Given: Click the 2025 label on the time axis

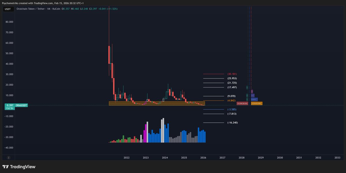Looking at the screenshot, I should [184, 158].
